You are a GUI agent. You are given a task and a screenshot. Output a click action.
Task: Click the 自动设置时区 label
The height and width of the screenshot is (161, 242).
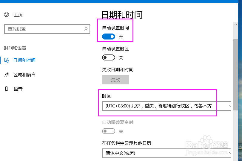coord(115,48)
